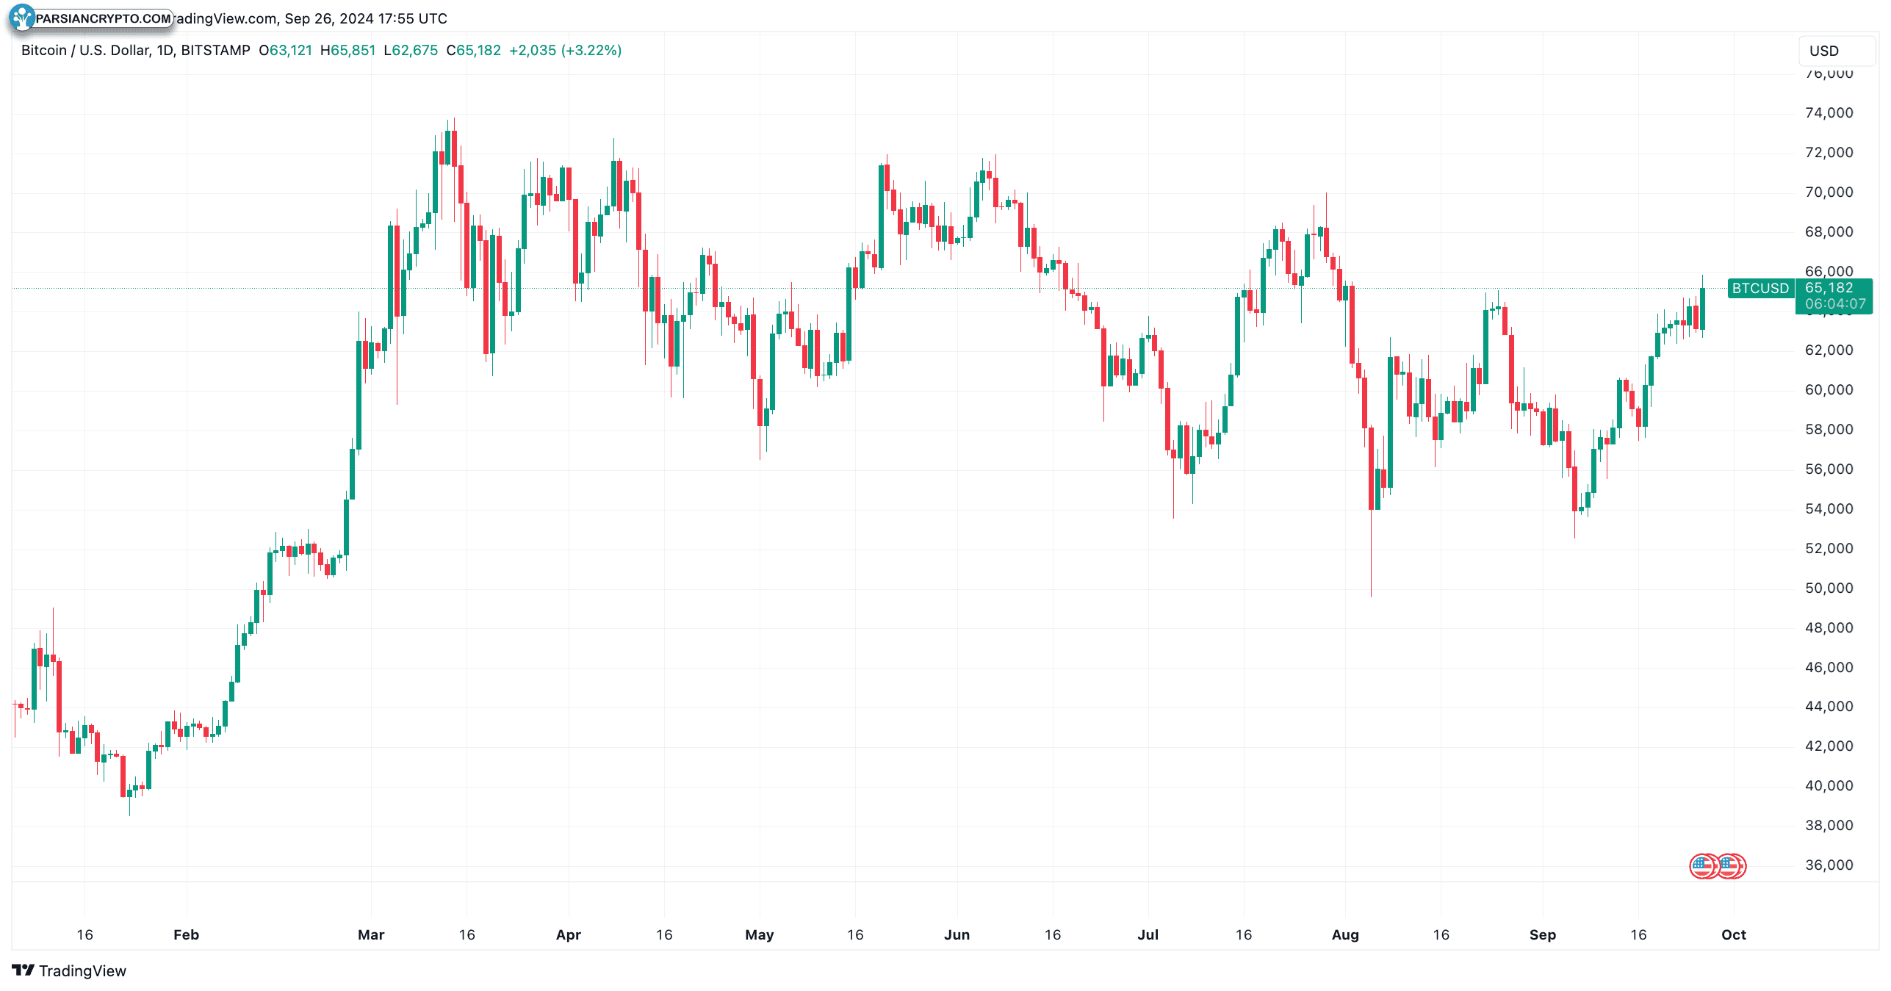Screen dimensions: 1891x991
Task: Click the open value O63,121
Action: tap(286, 51)
